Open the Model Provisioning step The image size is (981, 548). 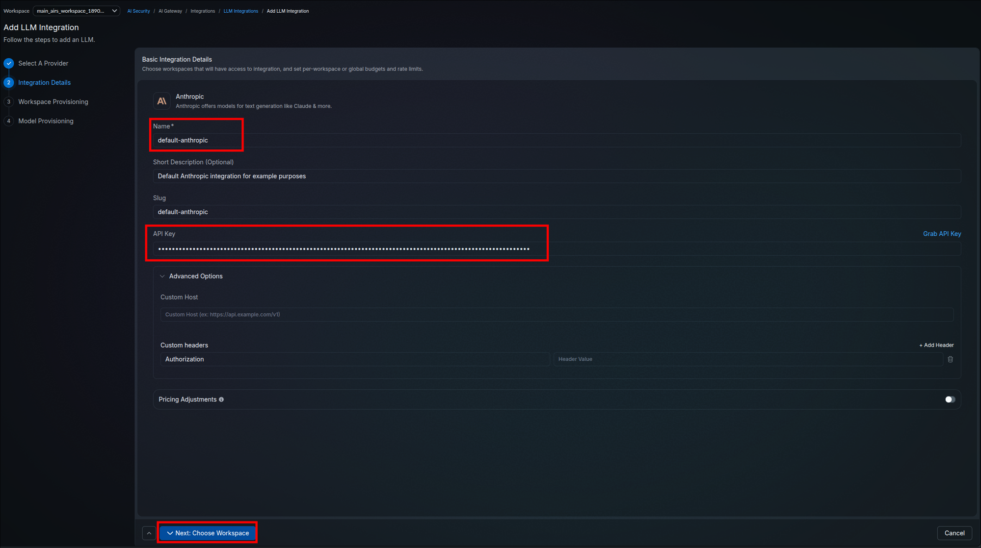(x=46, y=121)
